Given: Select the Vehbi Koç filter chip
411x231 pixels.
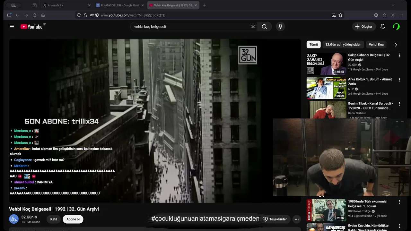Looking at the screenshot, I should 376,45.
